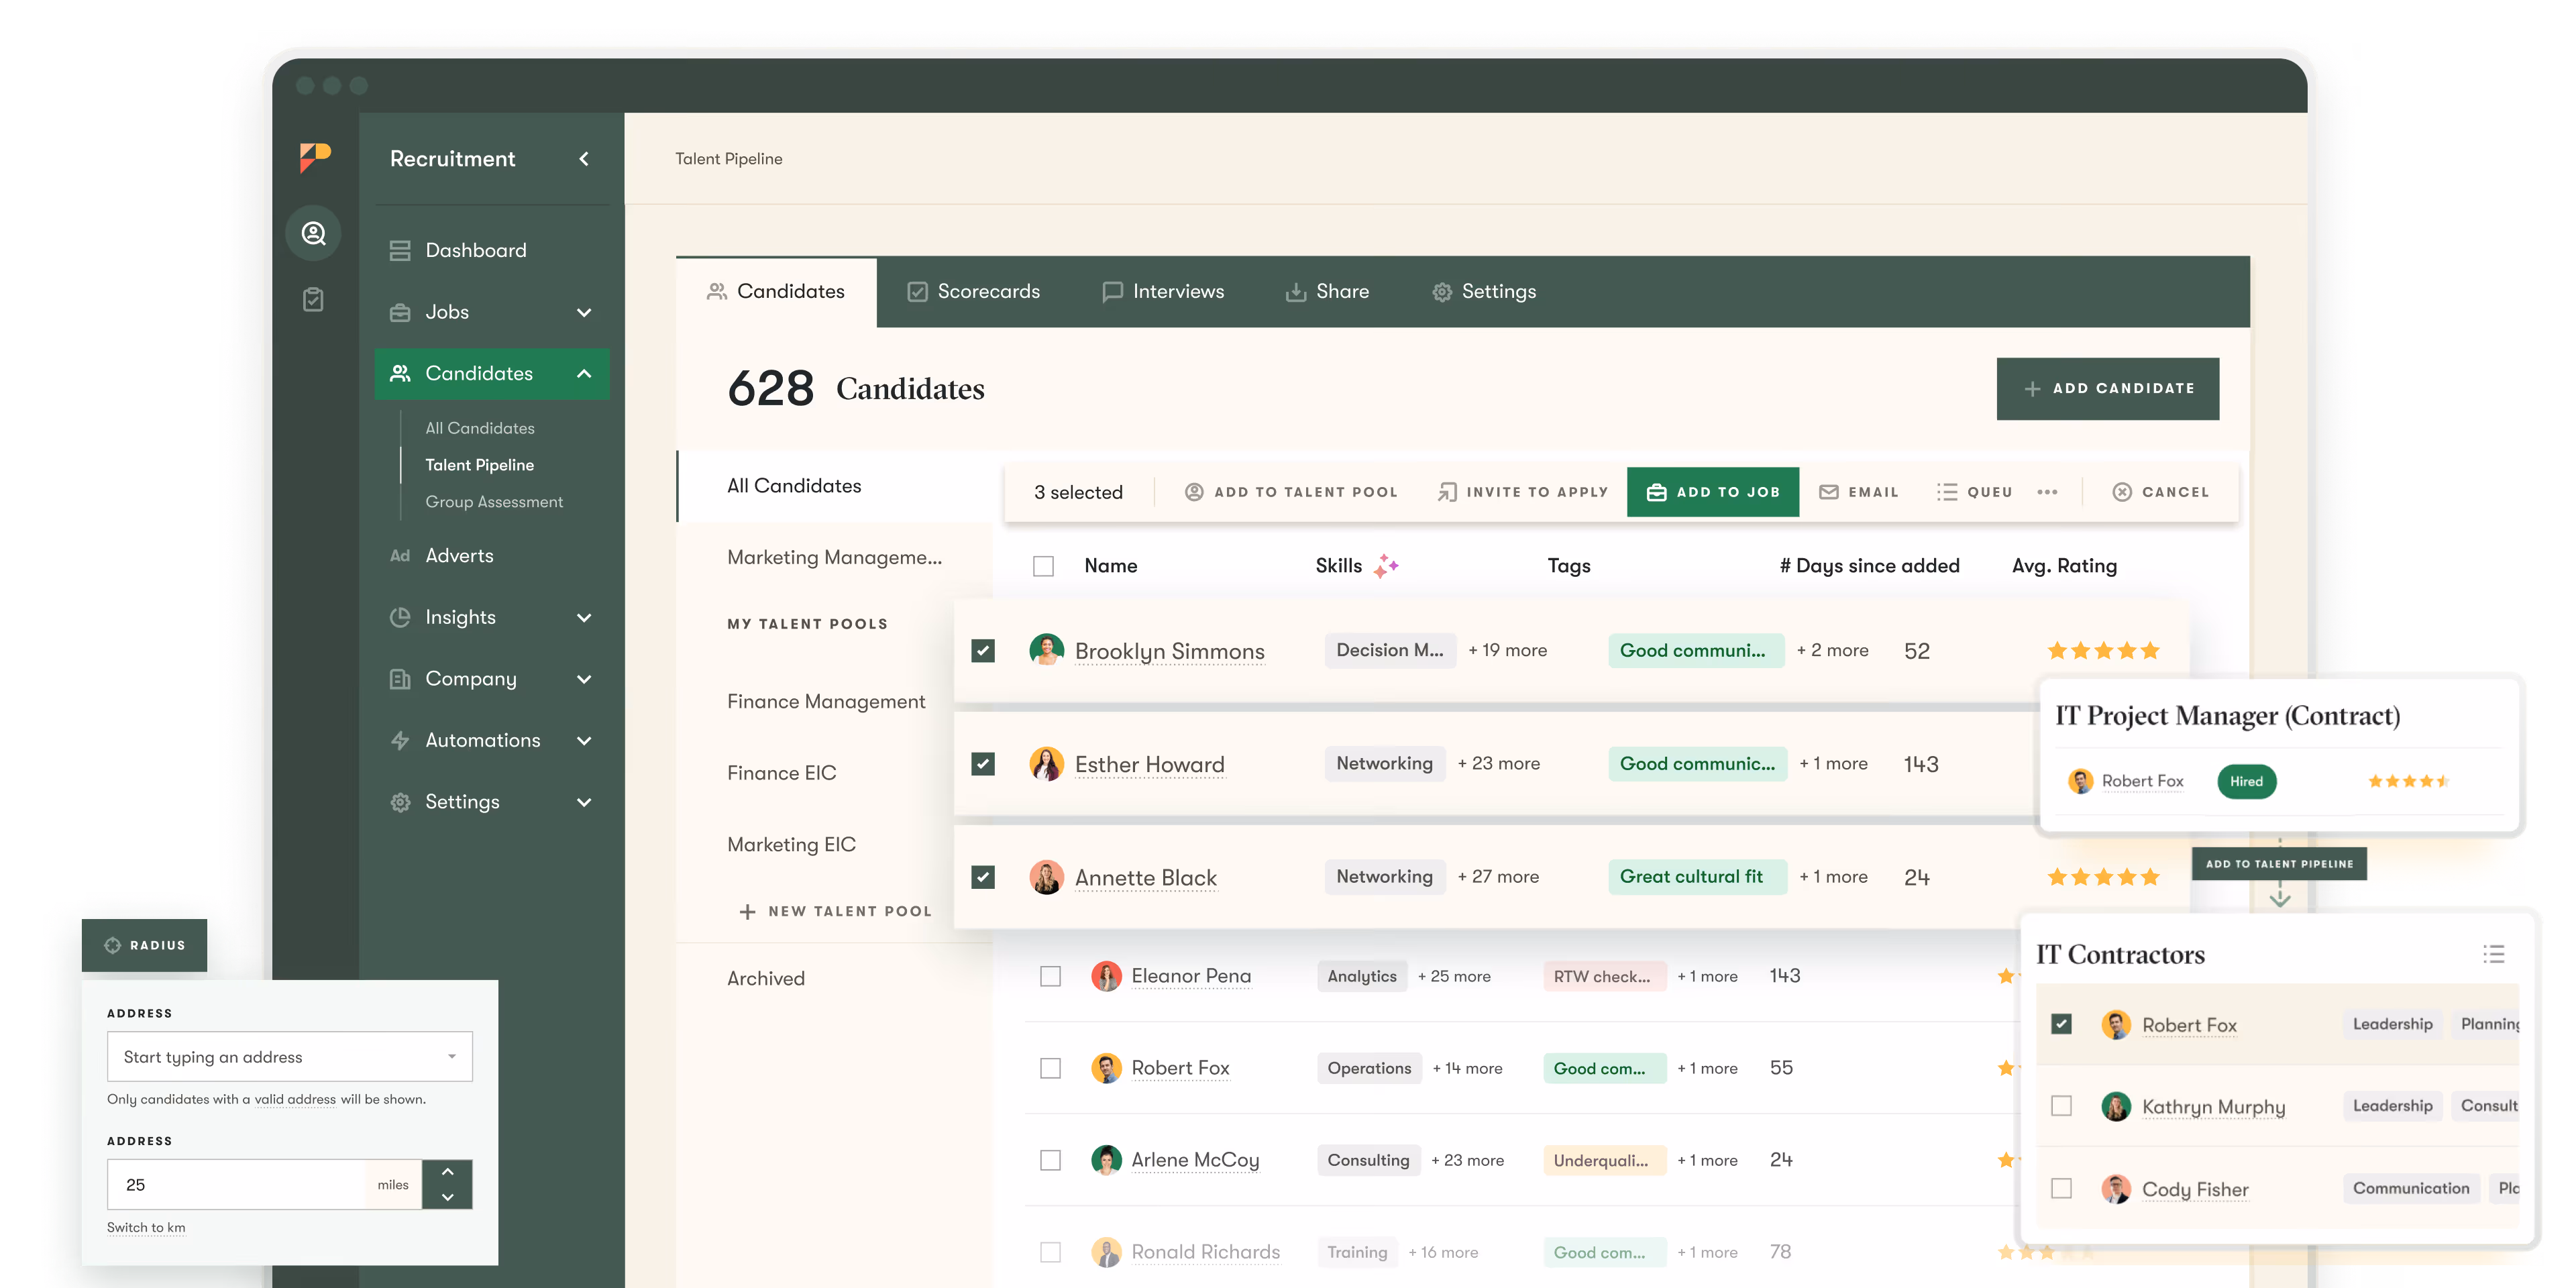Click the Queue list icon in the selection toolbar

(x=1946, y=492)
